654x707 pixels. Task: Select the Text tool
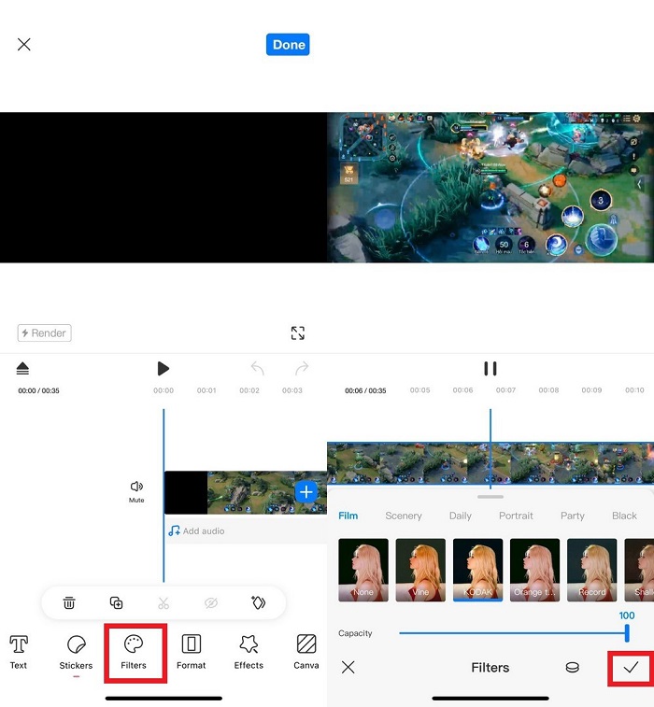pos(19,652)
